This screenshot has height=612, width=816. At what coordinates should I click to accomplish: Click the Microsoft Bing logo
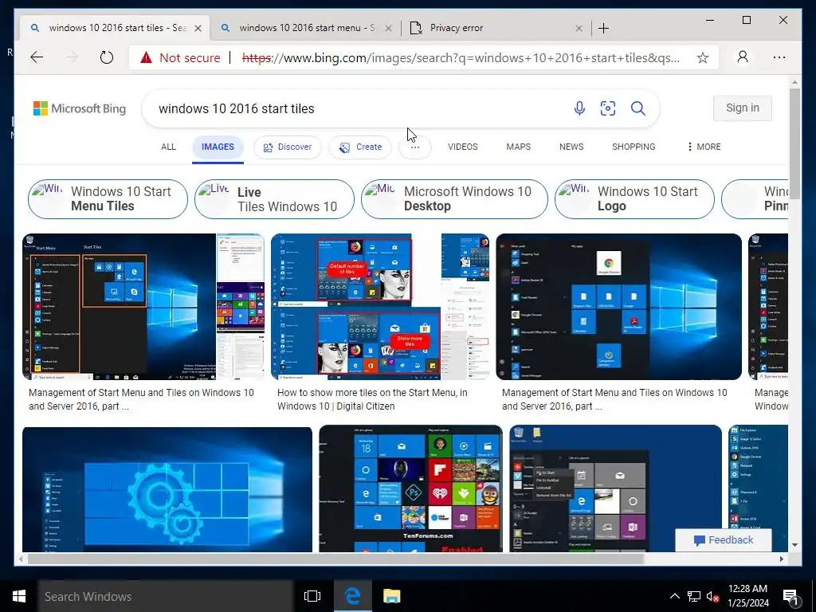[80, 108]
